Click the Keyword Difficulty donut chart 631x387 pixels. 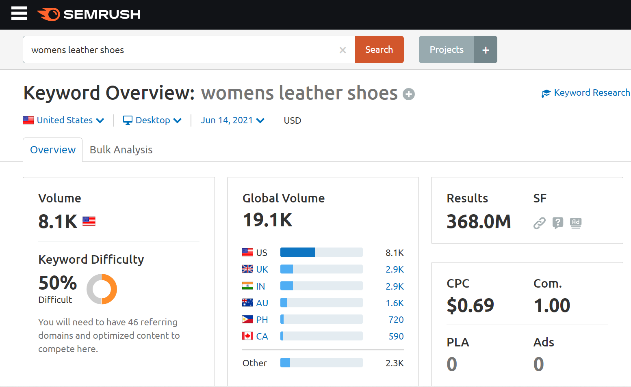tap(102, 289)
